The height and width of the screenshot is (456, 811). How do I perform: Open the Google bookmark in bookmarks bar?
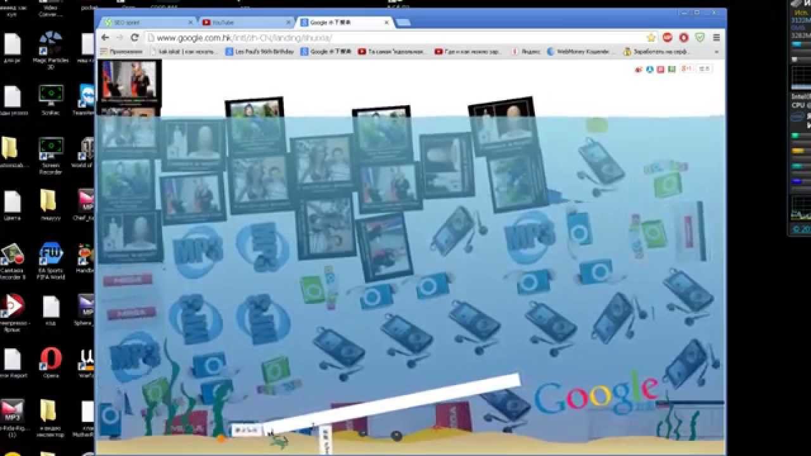326,52
